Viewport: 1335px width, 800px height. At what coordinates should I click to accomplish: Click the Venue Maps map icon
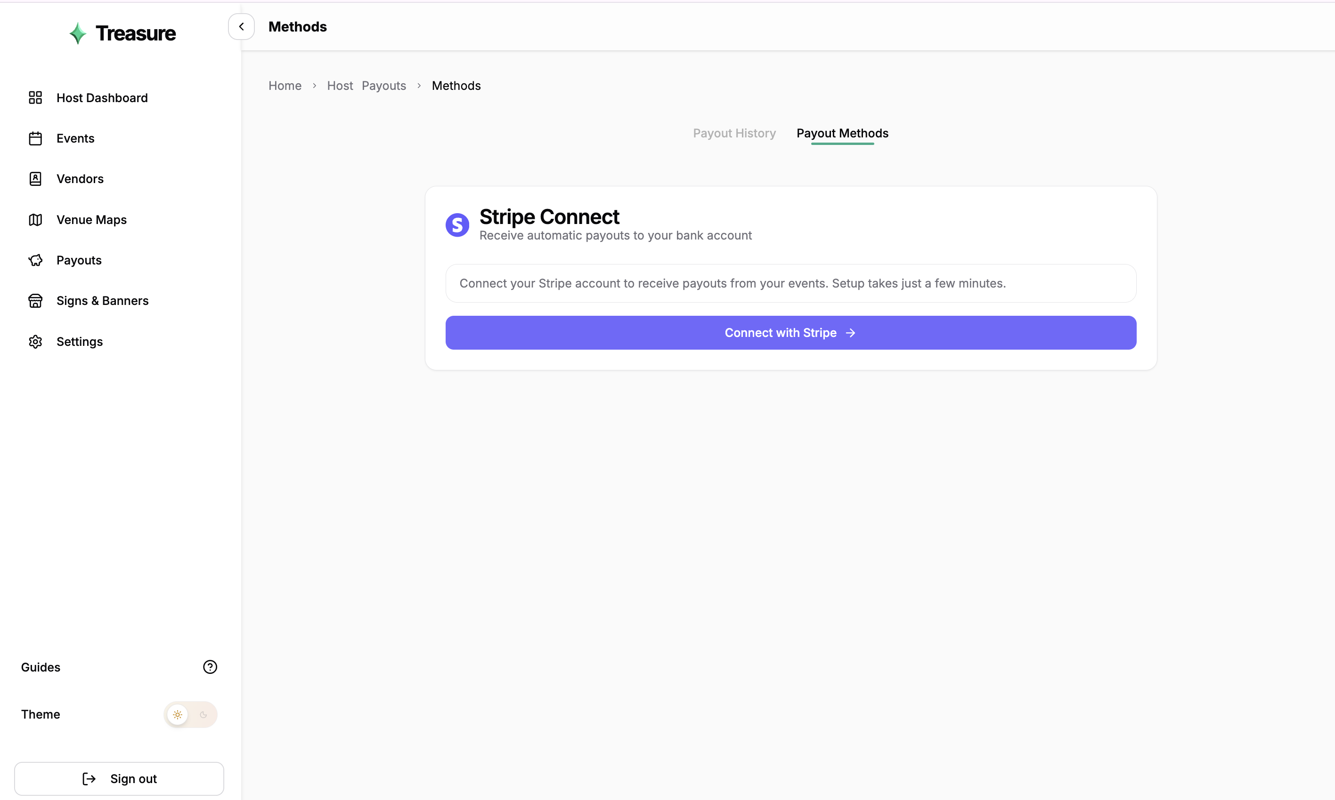click(x=35, y=219)
